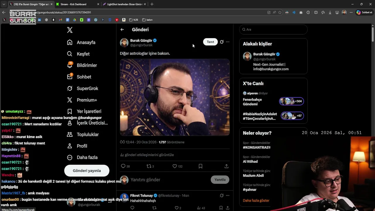Go back using the Gönderi back arrow
The height and width of the screenshot is (211, 375).
(x=122, y=30)
